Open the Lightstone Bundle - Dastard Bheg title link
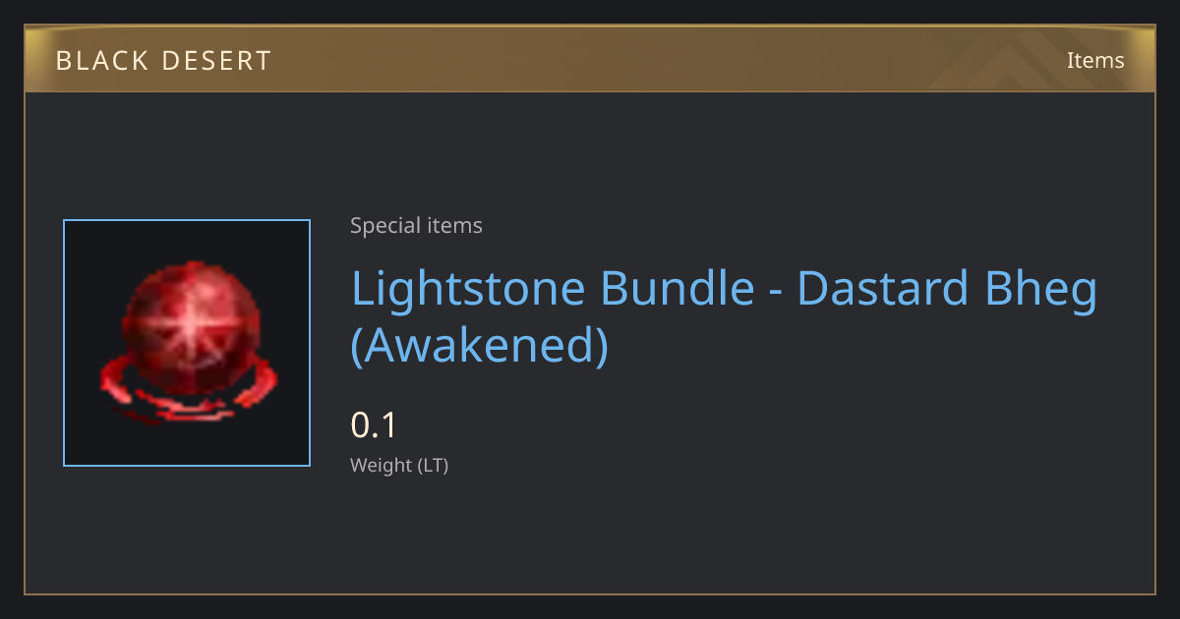 point(724,316)
